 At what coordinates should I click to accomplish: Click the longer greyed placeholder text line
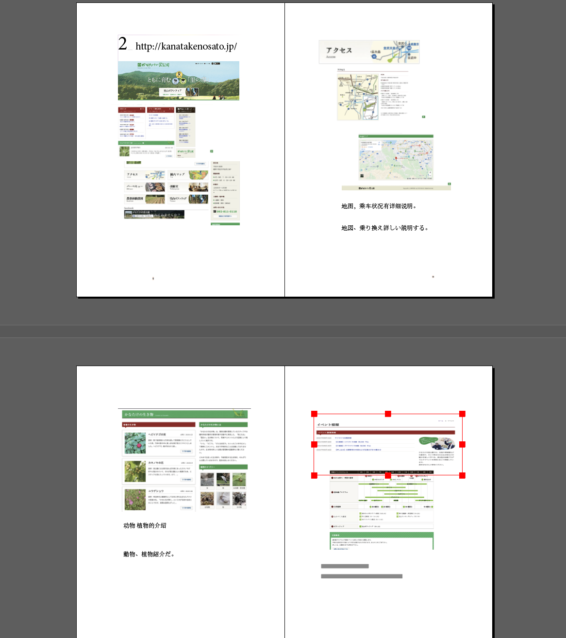pyautogui.click(x=362, y=576)
